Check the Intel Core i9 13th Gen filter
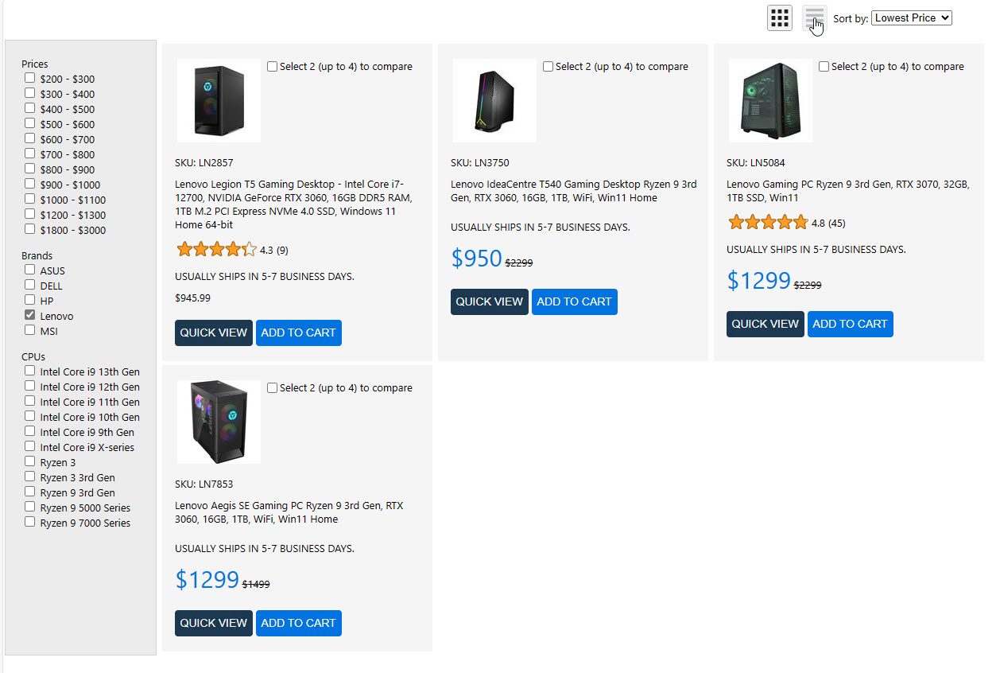1000x673 pixels. click(30, 372)
